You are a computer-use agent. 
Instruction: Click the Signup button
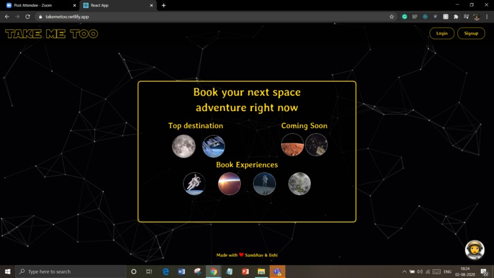(x=471, y=34)
